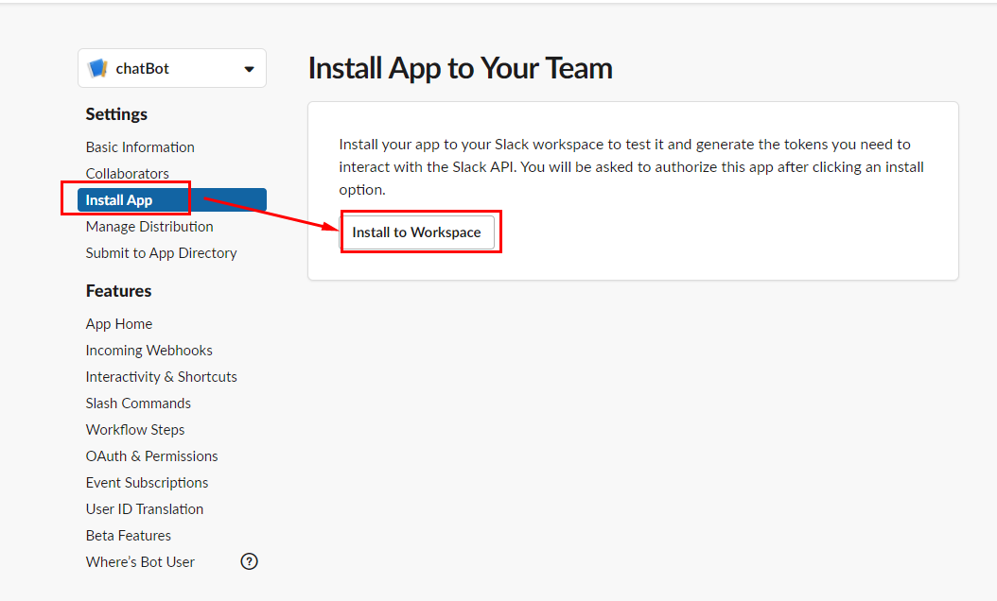Go to the Collaborators page
This screenshot has height=601, width=997.
click(x=127, y=174)
